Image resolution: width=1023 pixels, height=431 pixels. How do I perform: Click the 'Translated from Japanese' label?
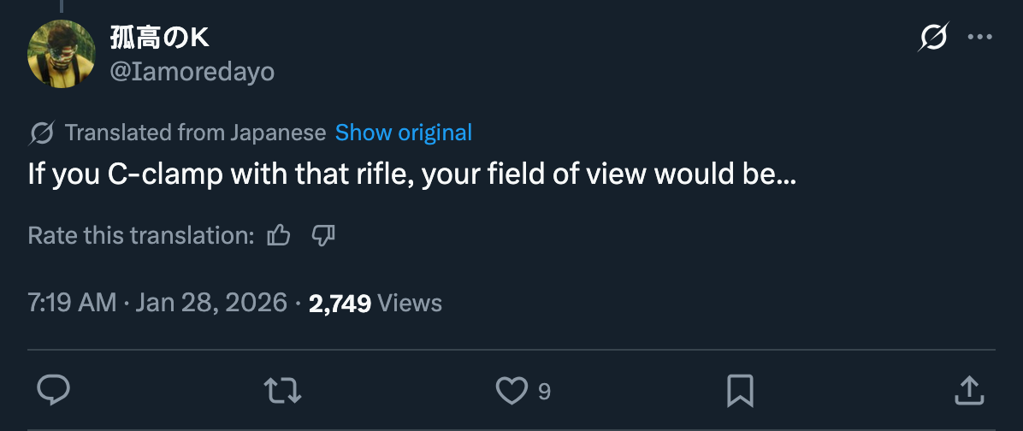pos(195,133)
